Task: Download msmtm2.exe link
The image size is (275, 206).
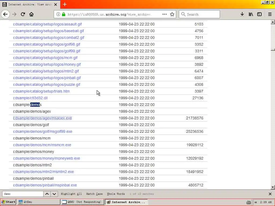Action: [44, 172]
